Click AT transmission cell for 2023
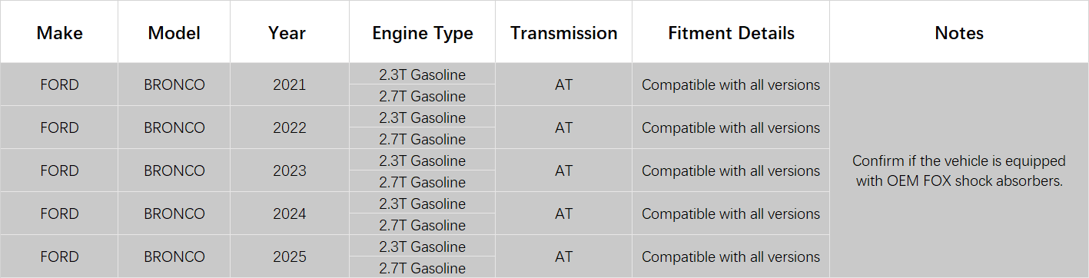Screen dimensions: 1089x278 tap(563, 170)
